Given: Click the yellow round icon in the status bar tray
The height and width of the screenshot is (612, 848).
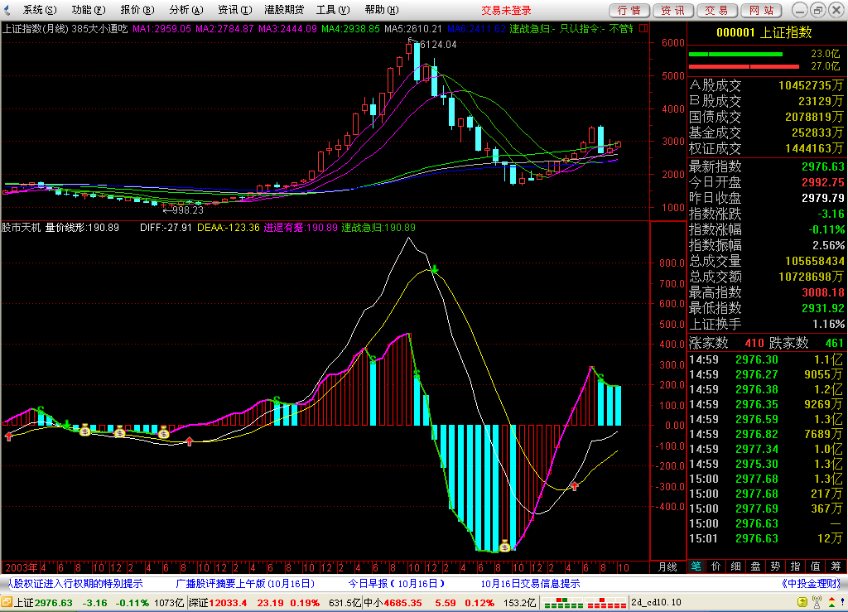Looking at the screenshot, I should pyautogui.click(x=802, y=602).
